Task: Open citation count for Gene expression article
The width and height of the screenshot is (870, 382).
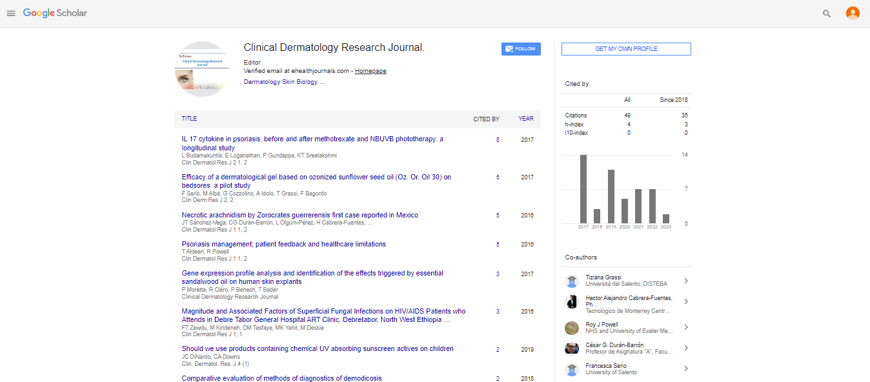Action: pyautogui.click(x=498, y=274)
